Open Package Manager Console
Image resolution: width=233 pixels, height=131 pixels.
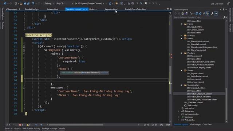(54, 128)
